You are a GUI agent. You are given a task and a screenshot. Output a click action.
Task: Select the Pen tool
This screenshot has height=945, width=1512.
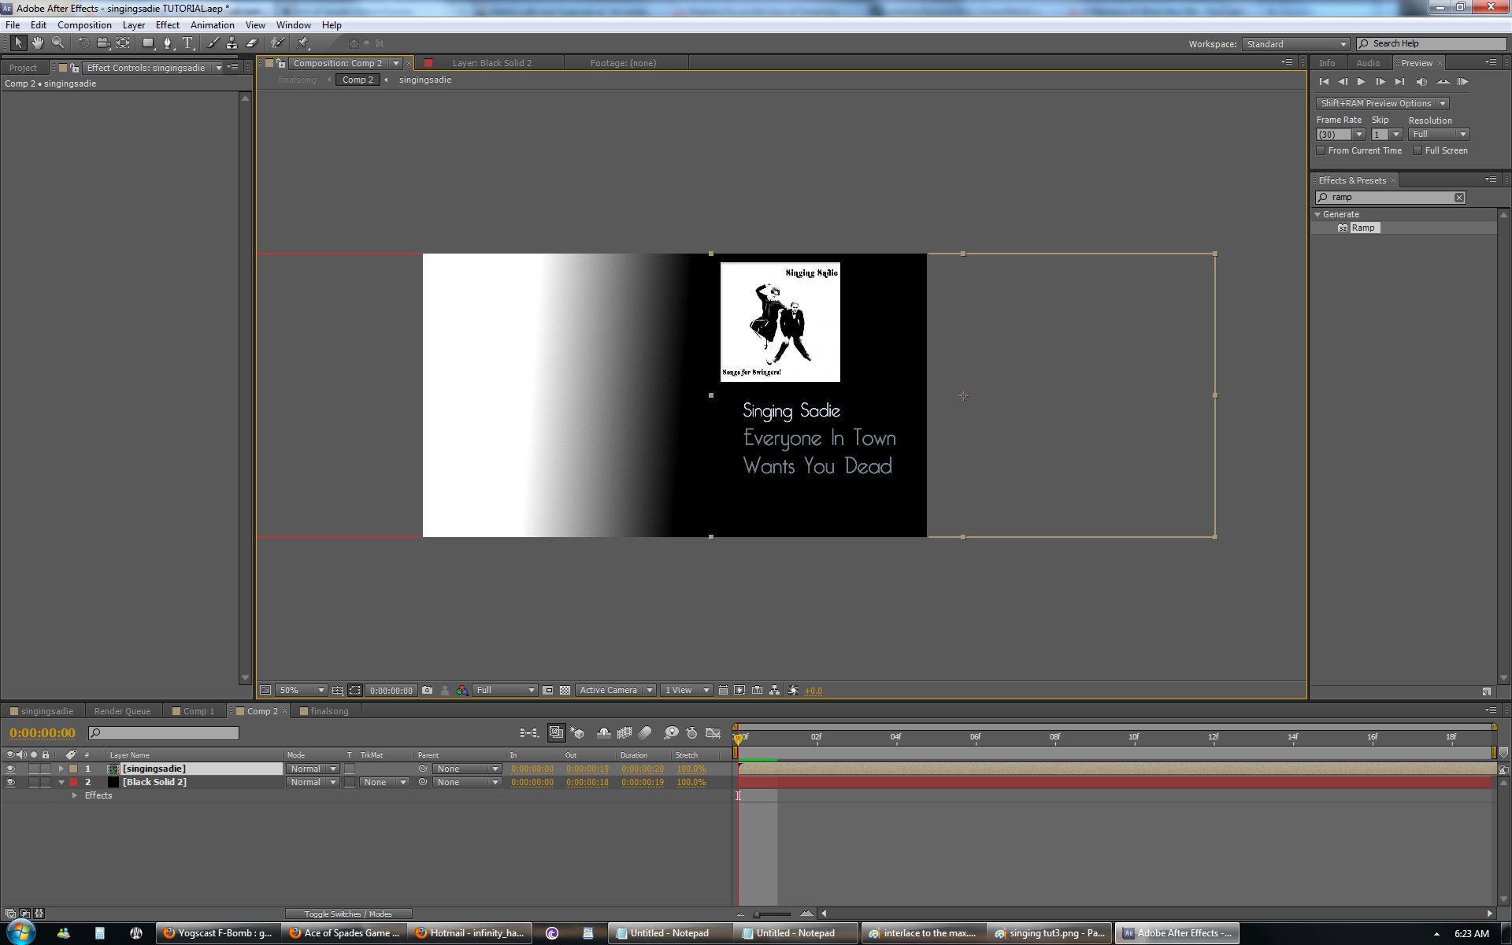(168, 43)
